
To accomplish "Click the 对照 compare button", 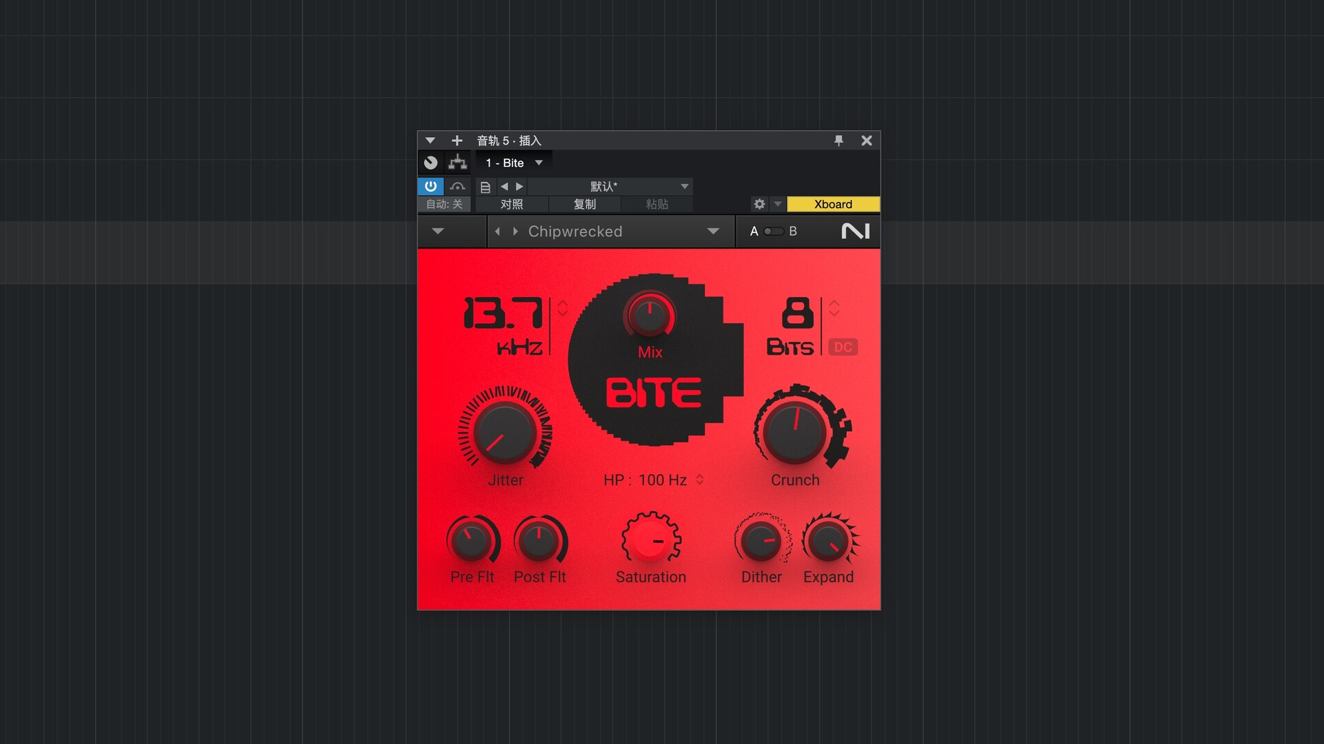I will [x=512, y=204].
